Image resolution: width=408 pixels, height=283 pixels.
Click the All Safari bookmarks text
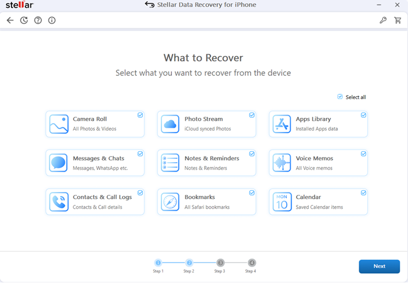tap(207, 207)
